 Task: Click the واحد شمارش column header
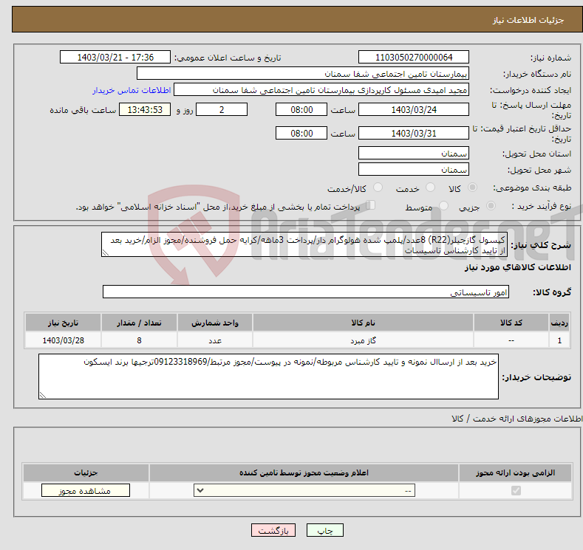[215, 323]
